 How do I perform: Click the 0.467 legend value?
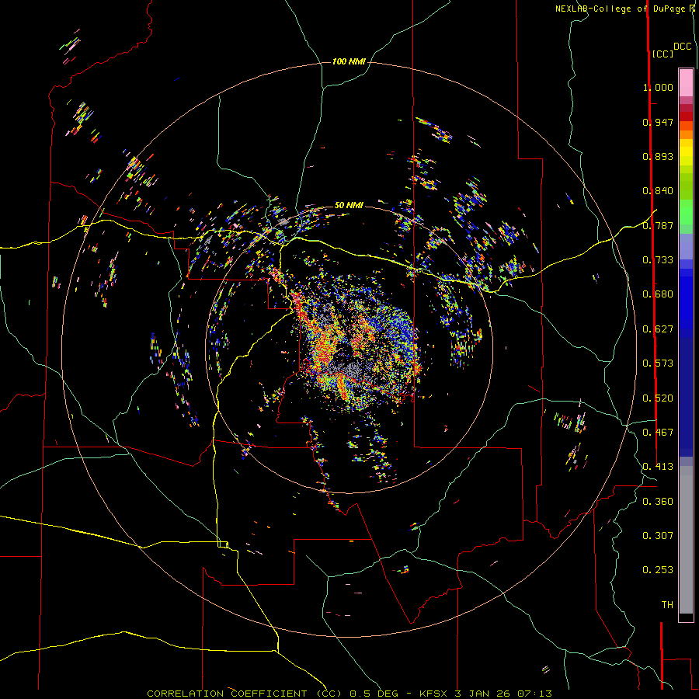(x=658, y=433)
